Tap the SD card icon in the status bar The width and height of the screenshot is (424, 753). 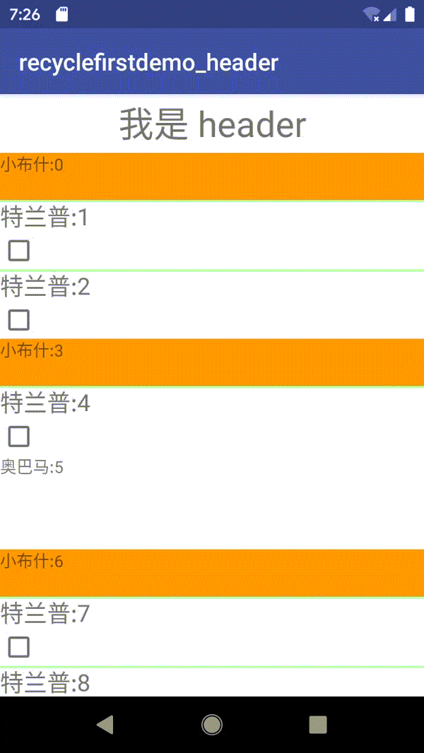(62, 12)
